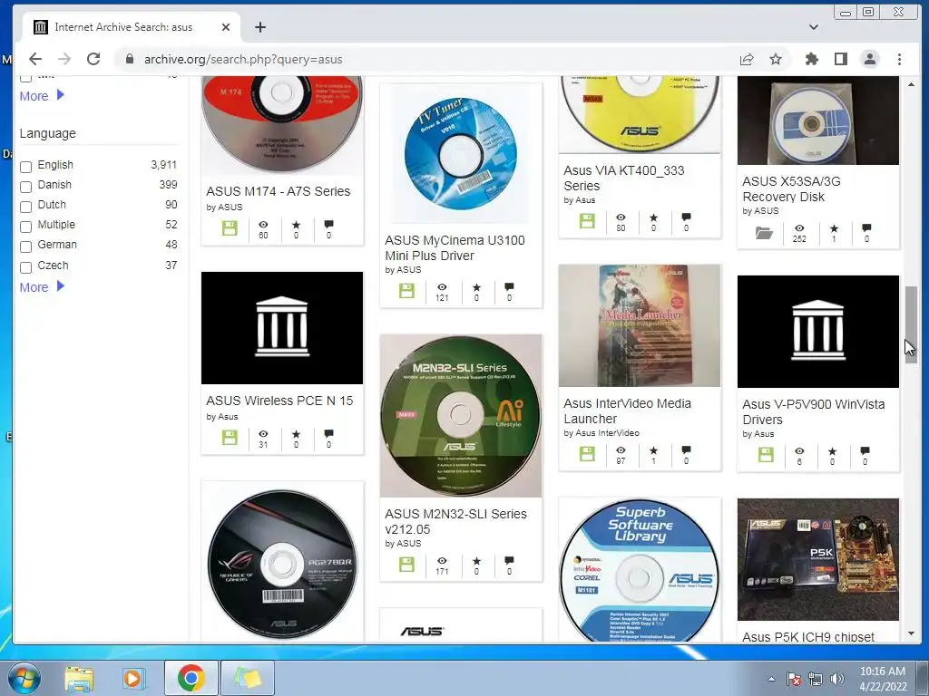This screenshot has height=696, width=929.
Task: Open the ROG PG278QR disc thumbnail
Action: click(282, 563)
